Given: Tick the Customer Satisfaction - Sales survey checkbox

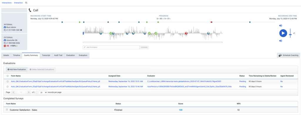Looking at the screenshot, I should click(7, 110).
